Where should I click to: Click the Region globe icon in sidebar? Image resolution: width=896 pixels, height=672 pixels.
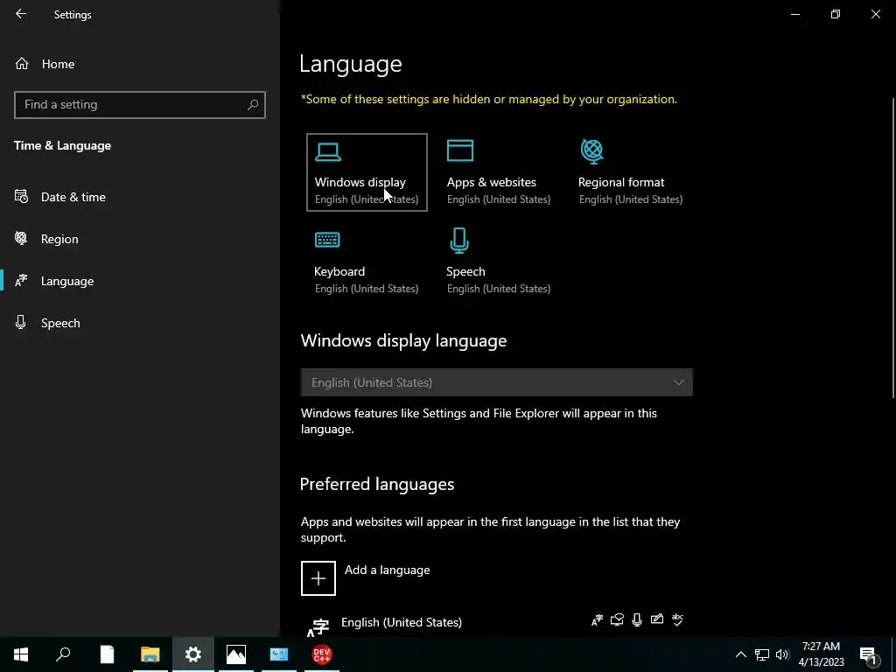pos(21,238)
